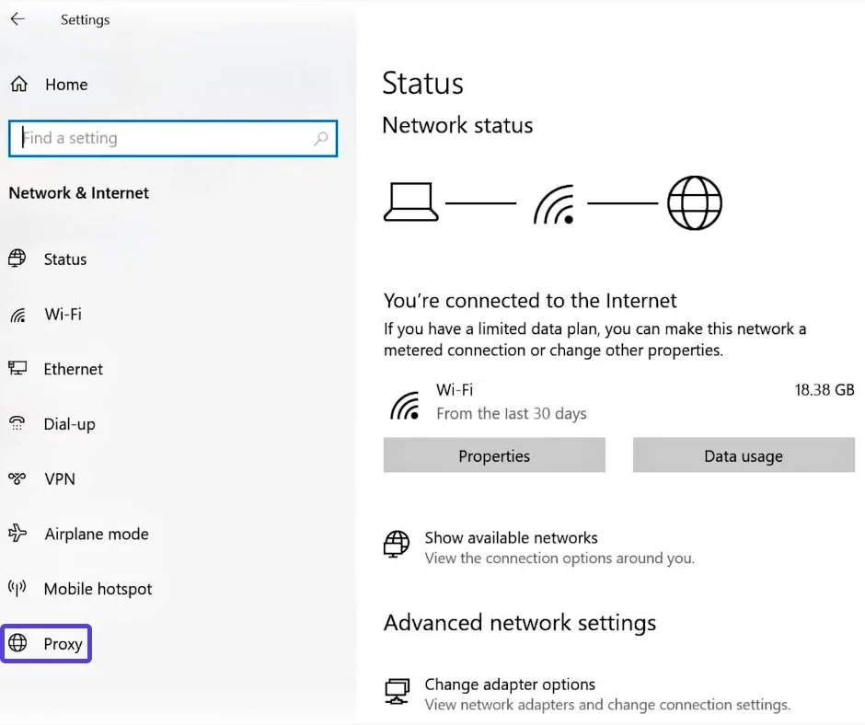Click the Ethernet adapter icon in sidebar
This screenshot has width=865, height=725.
point(18,369)
